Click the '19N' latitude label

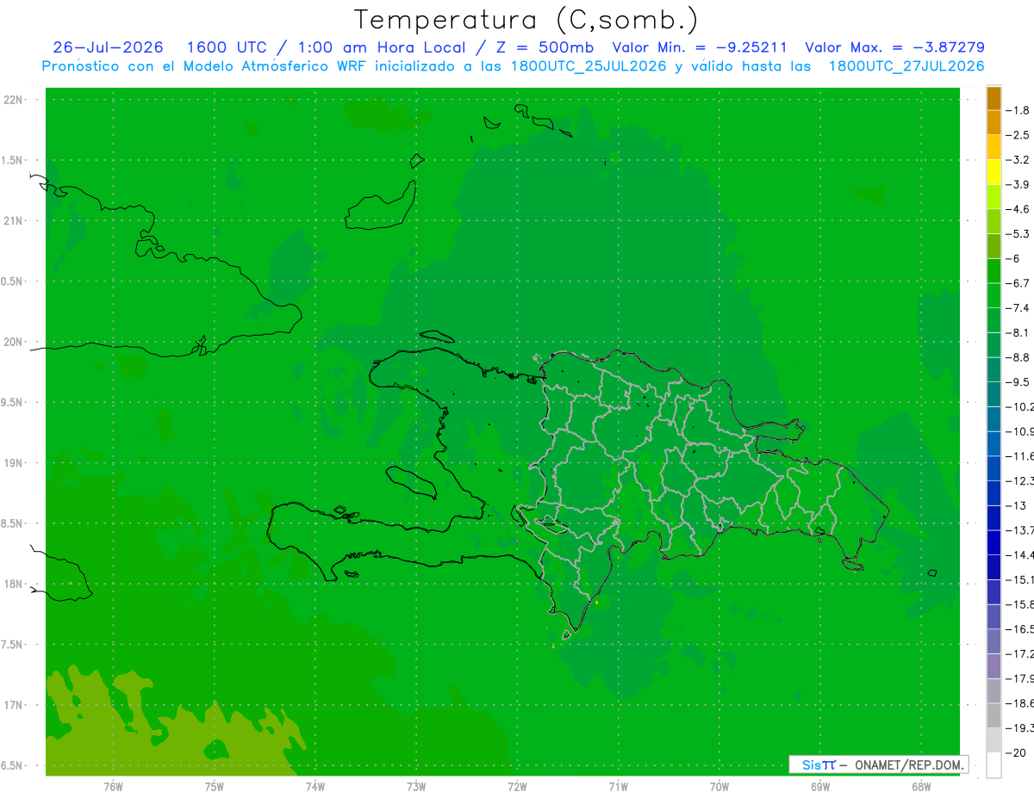pos(13,463)
